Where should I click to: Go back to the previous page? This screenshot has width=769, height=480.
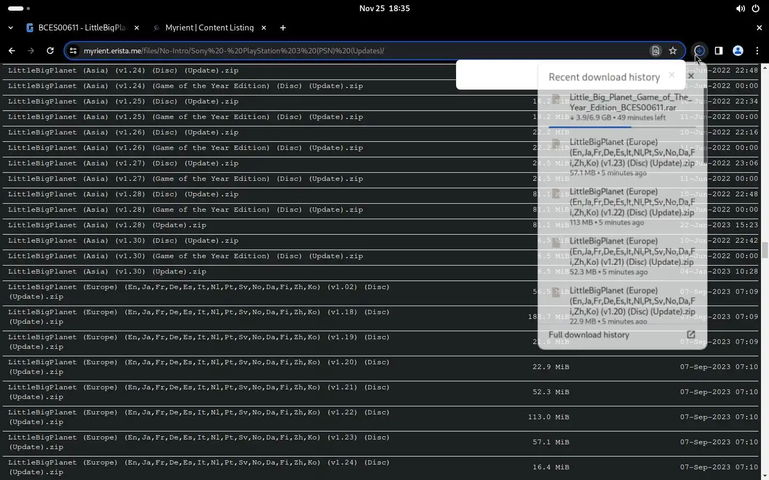click(12, 51)
